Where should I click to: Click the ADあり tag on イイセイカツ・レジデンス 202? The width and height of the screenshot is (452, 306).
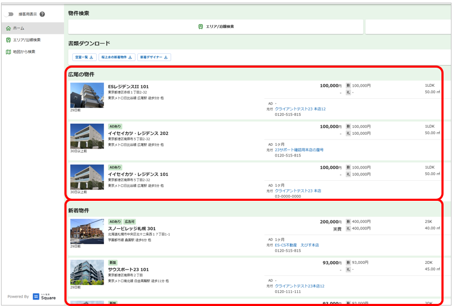(115, 127)
